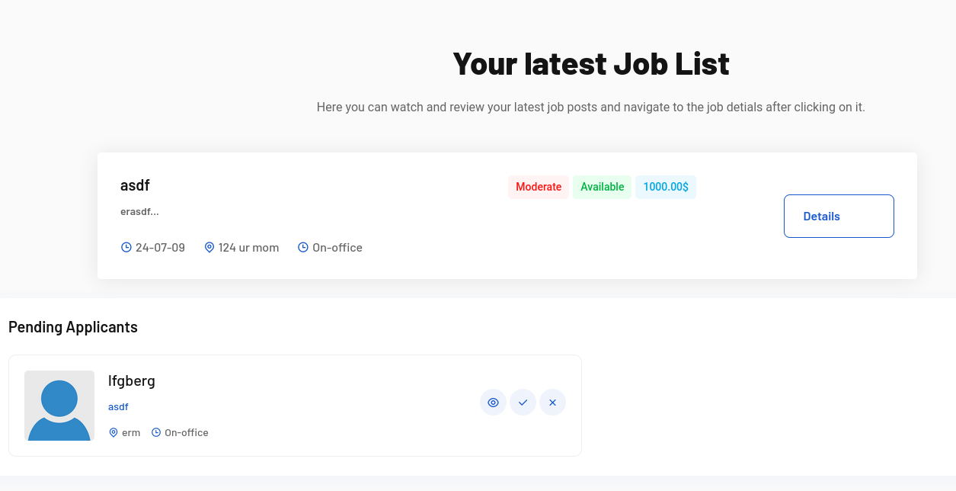
Task: Click lfgberg's profile avatar picture
Action: click(x=59, y=406)
